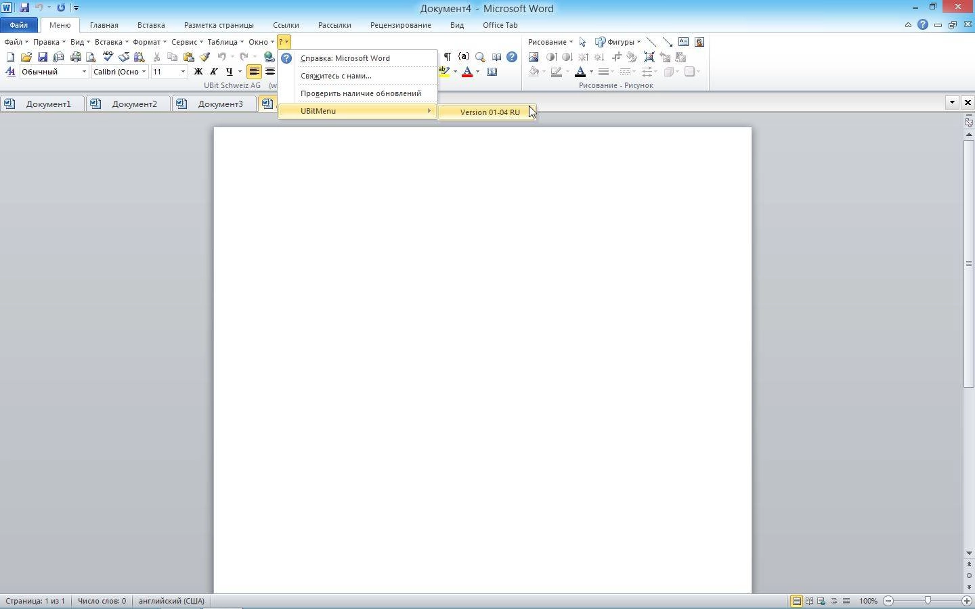
Task: Switch to Print Layout view in status bar
Action: (797, 601)
